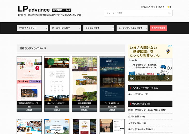
Task: Click the ad's right arrow chevron
Action: pyautogui.click(x=168, y=79)
